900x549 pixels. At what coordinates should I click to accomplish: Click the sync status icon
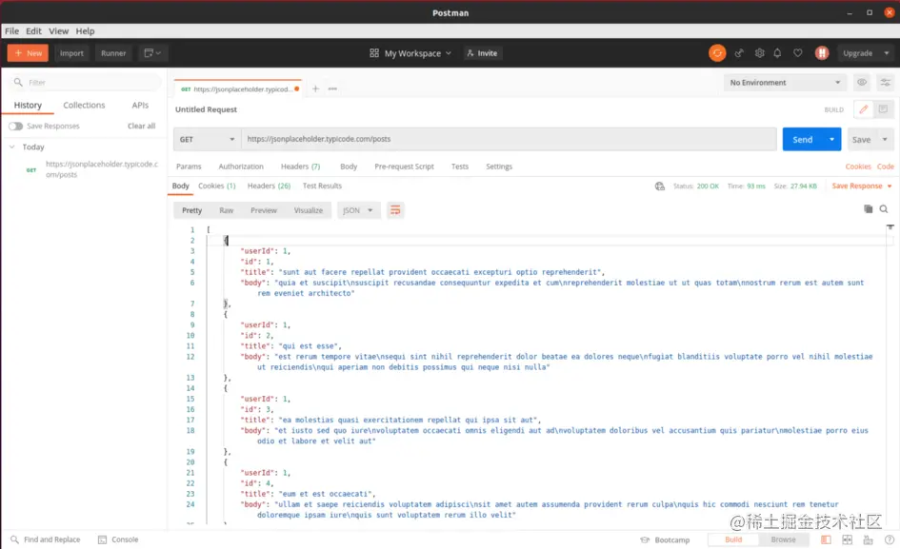coord(717,52)
